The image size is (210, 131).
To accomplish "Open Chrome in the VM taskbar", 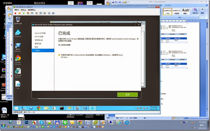I will tap(39, 108).
